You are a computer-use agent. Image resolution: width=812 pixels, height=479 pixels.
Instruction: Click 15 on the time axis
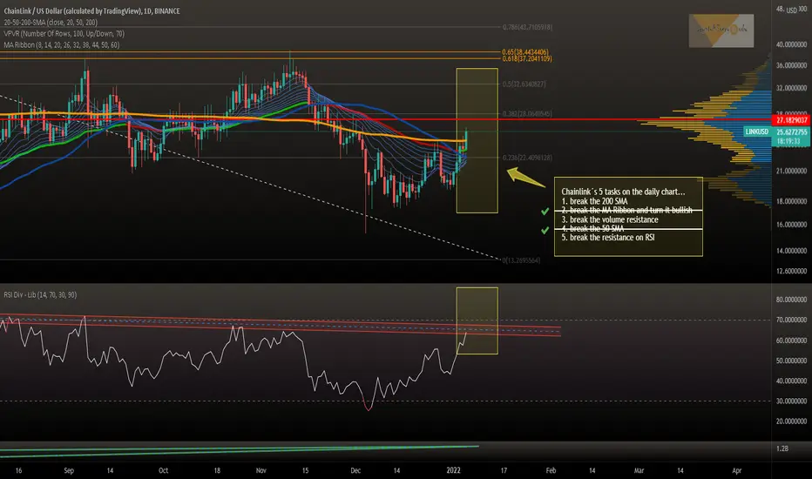(305, 470)
